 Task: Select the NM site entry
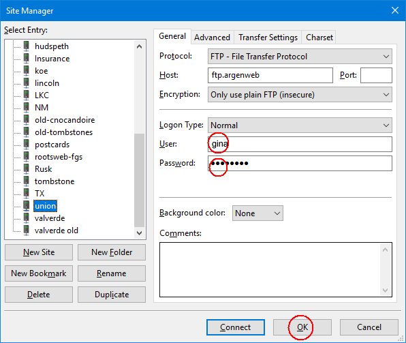[x=42, y=107]
